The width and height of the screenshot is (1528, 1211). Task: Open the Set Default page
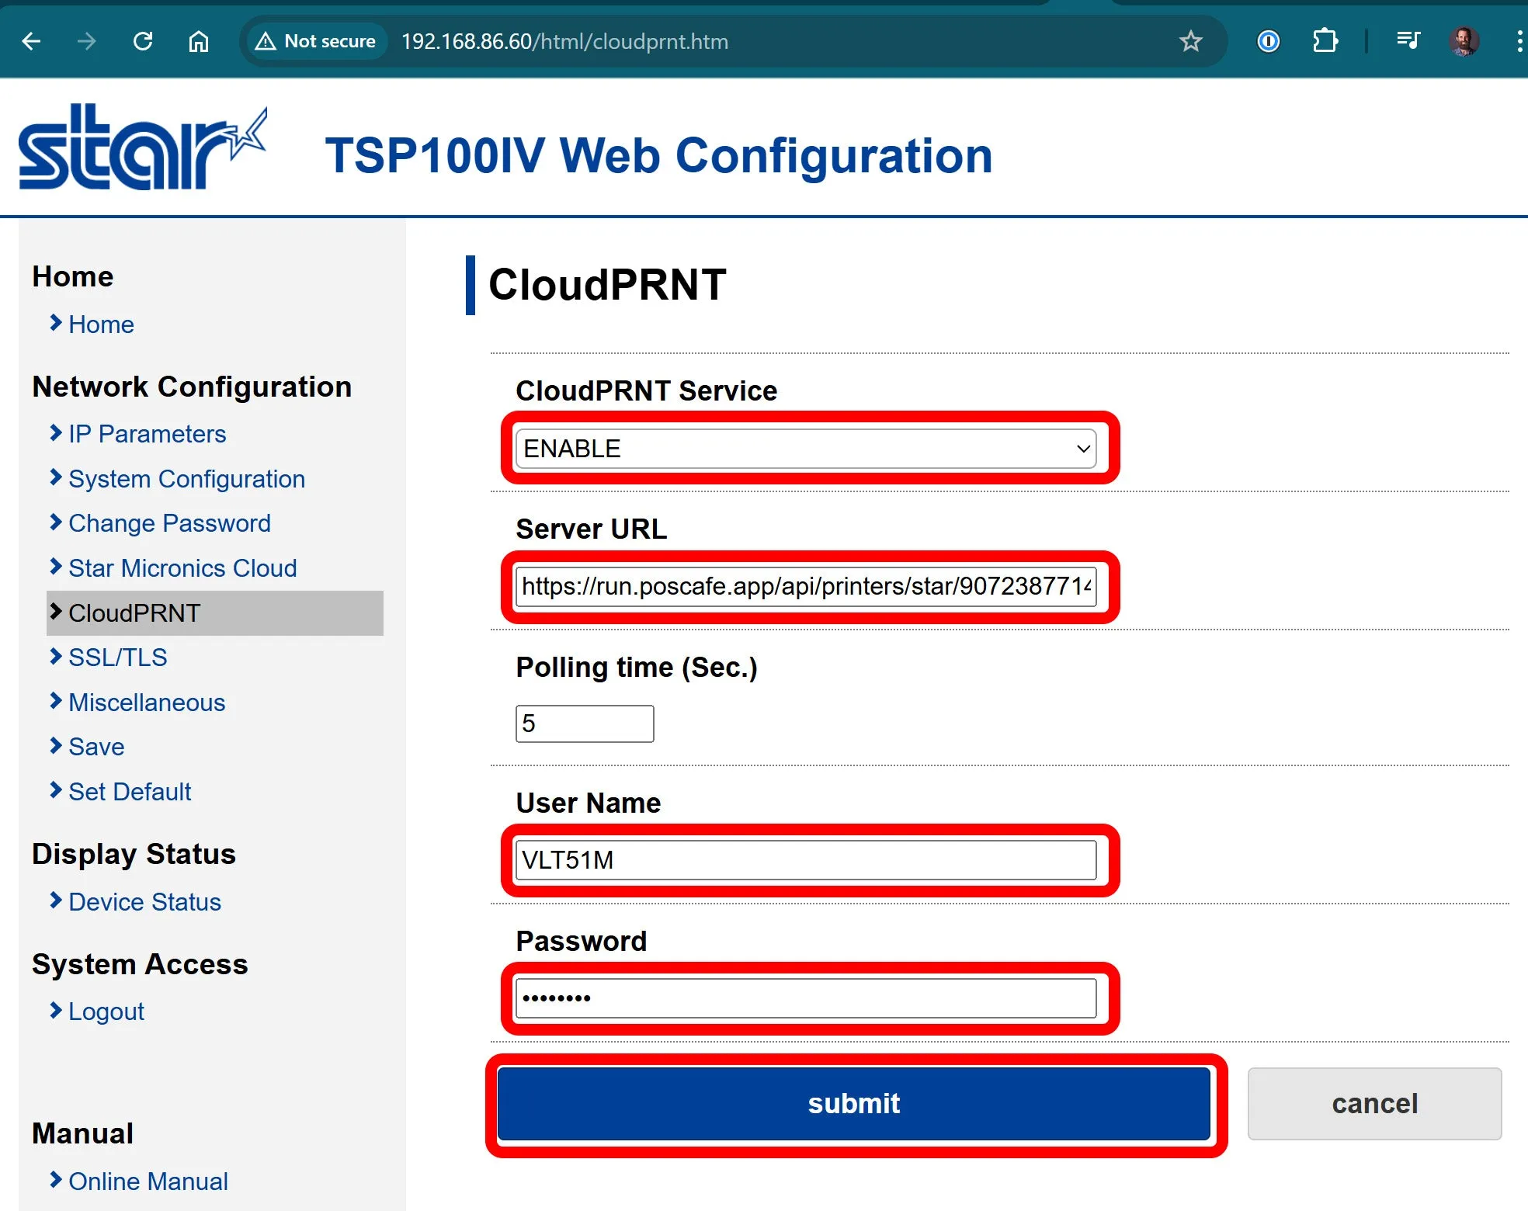tap(130, 792)
